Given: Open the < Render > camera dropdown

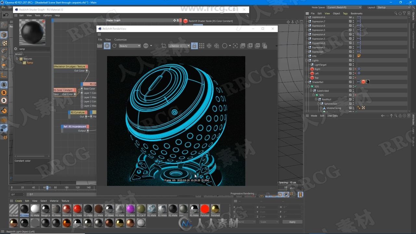Looking at the screenshot, I should [x=179, y=46].
